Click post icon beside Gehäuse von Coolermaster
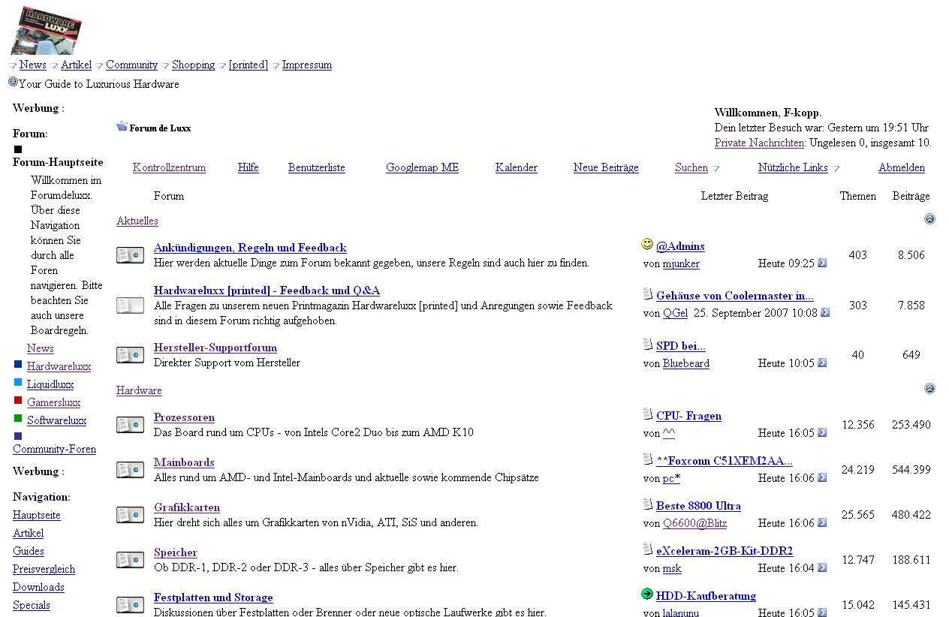This screenshot has height=617, width=949. coord(647,293)
